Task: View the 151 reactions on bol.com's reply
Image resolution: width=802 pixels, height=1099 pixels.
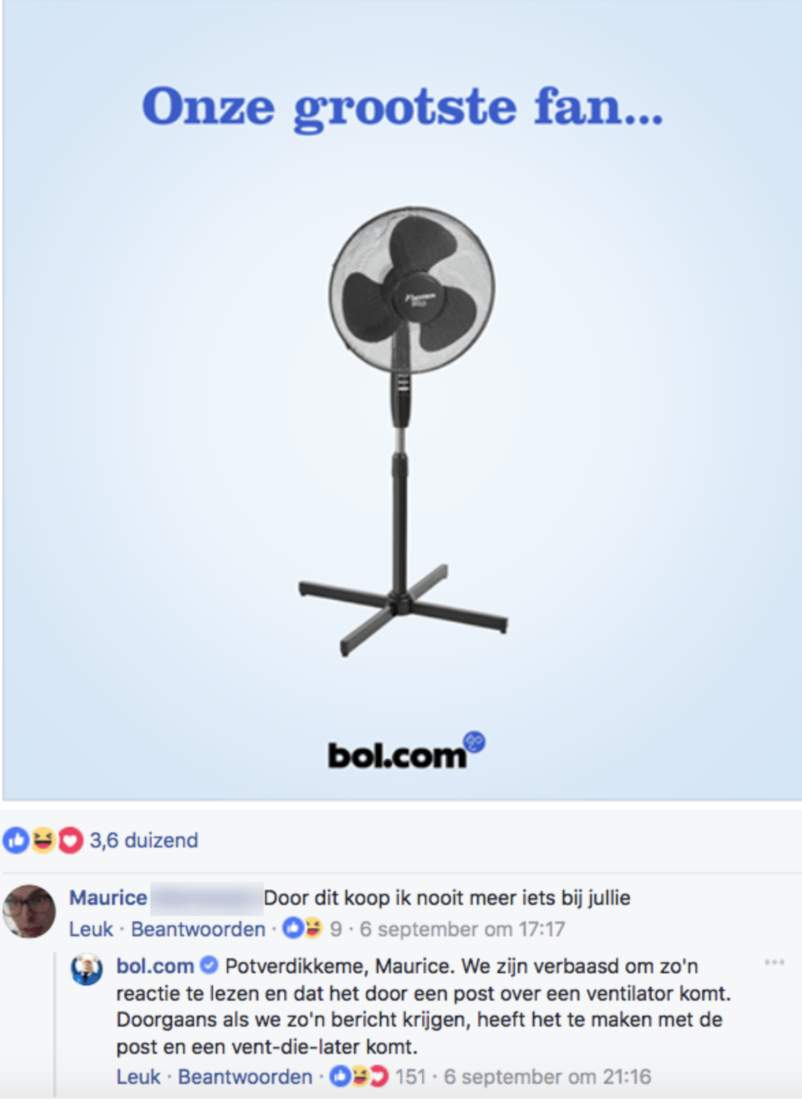Action: [378, 1076]
